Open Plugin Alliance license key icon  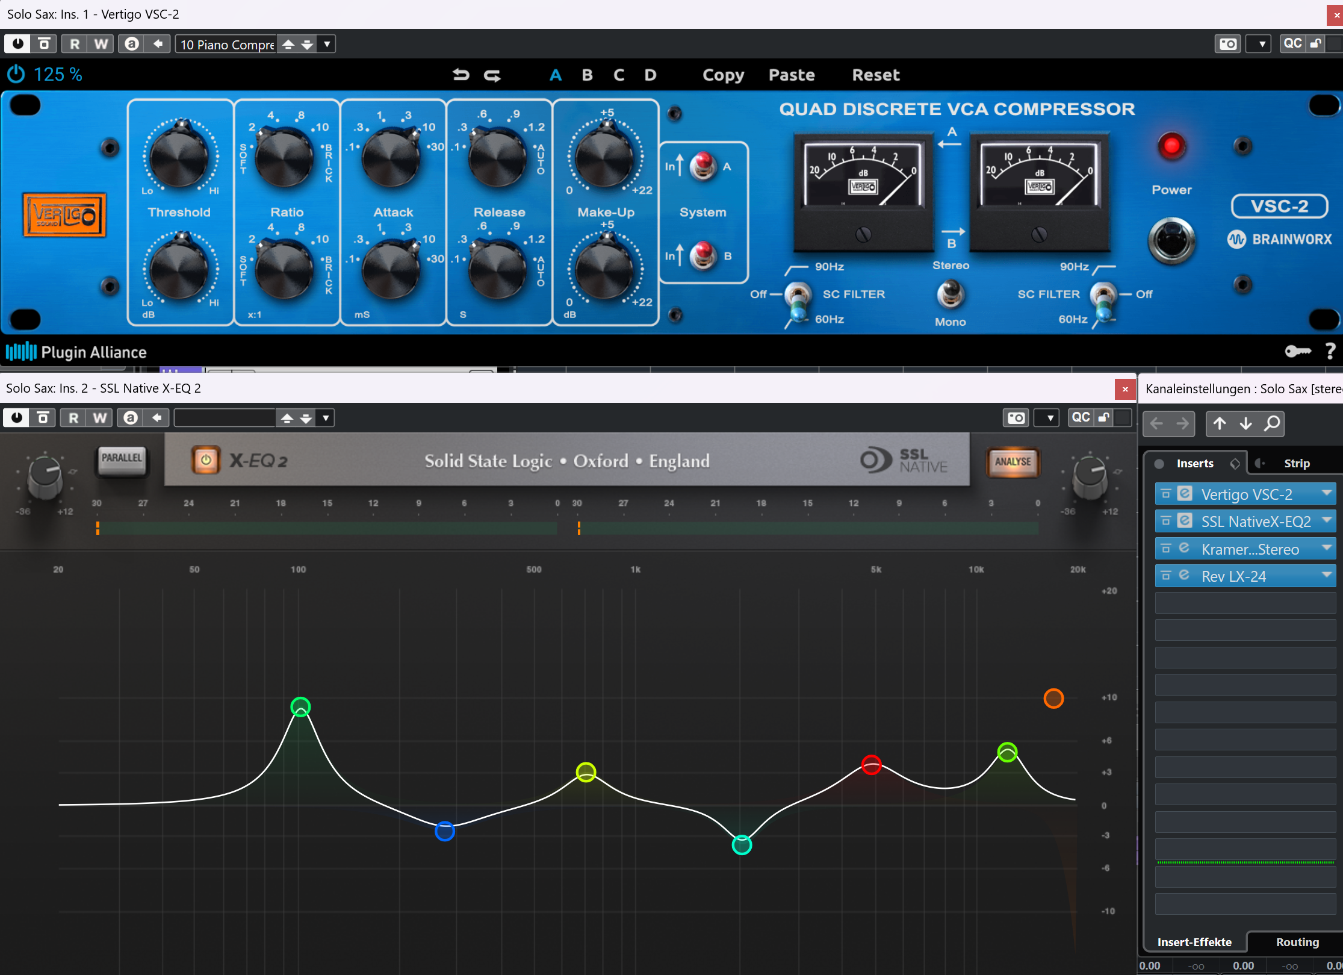point(1297,351)
